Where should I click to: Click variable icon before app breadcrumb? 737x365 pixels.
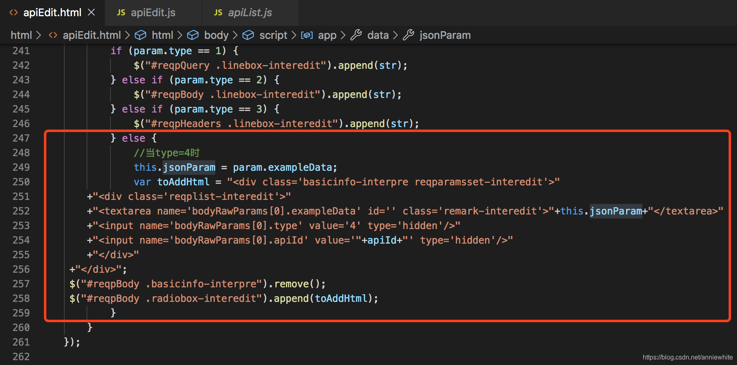[307, 35]
